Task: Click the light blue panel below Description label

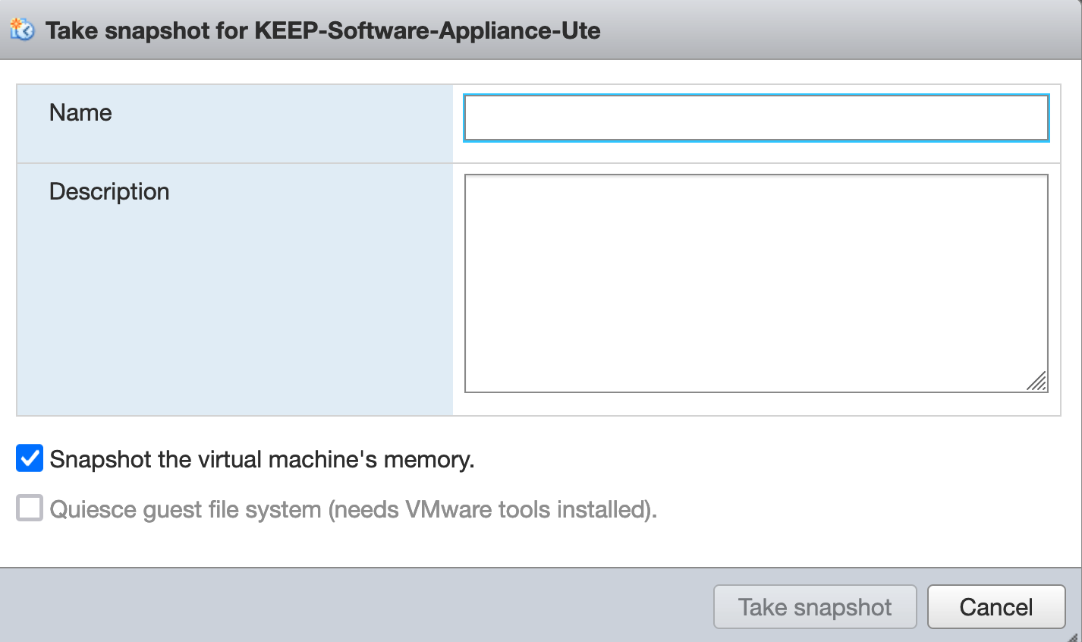Action: pos(234,319)
